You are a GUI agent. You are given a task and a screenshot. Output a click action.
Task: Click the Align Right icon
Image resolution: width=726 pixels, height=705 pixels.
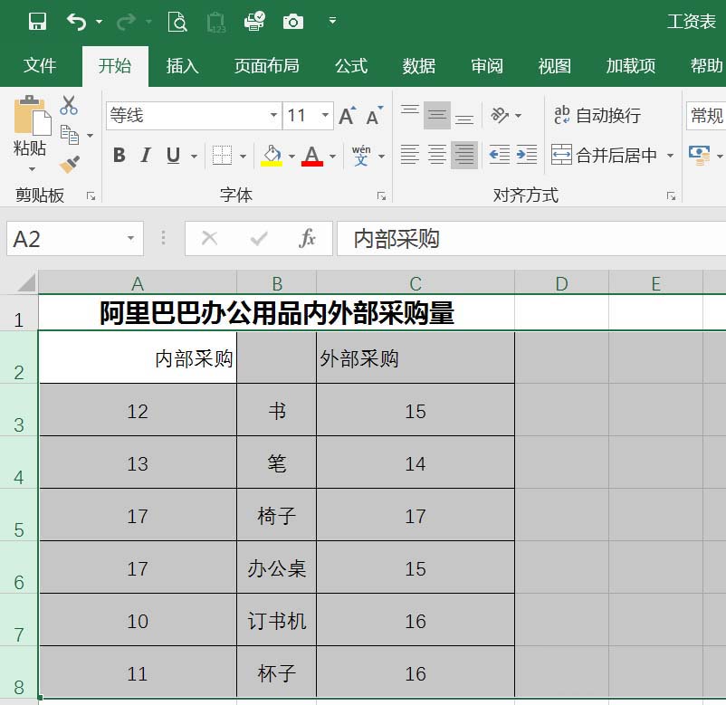pos(464,155)
